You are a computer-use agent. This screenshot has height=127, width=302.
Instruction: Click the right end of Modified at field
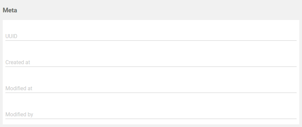(293, 89)
